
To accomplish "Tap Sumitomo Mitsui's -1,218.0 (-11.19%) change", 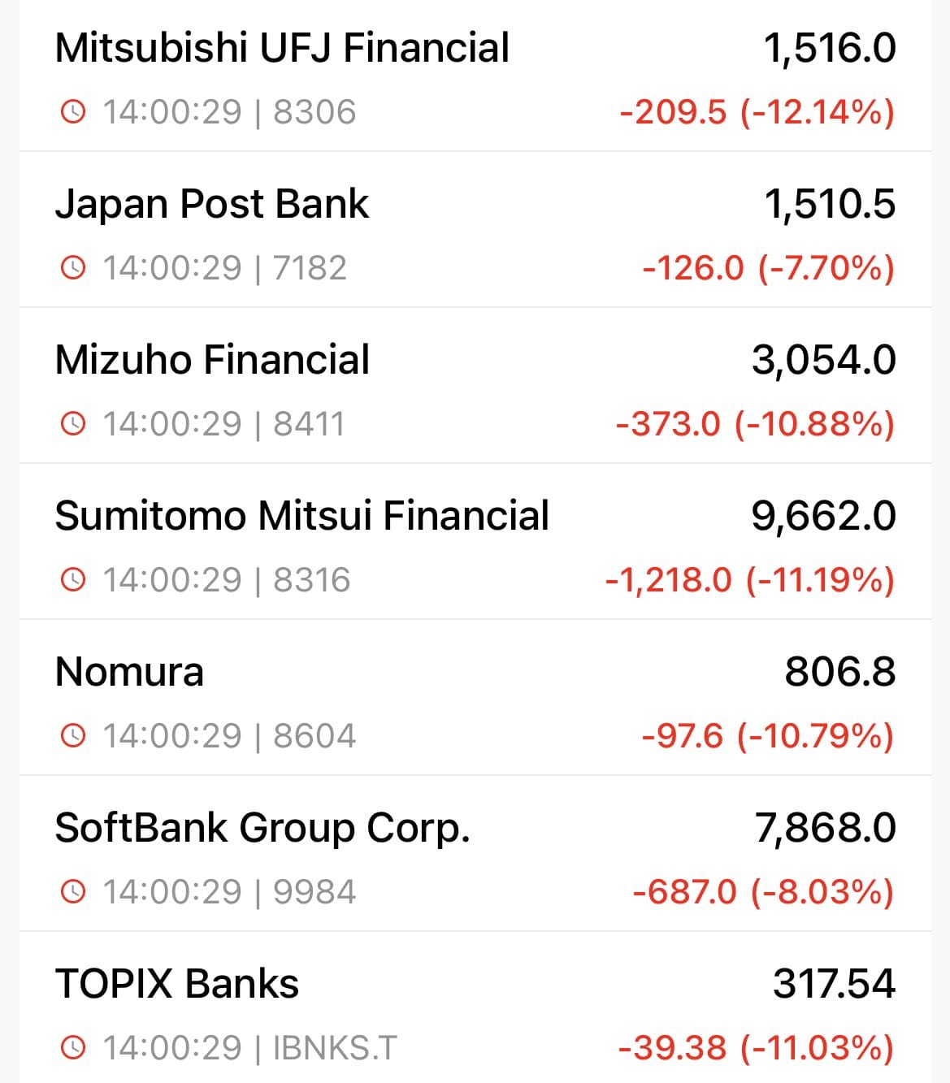I will point(749,579).
